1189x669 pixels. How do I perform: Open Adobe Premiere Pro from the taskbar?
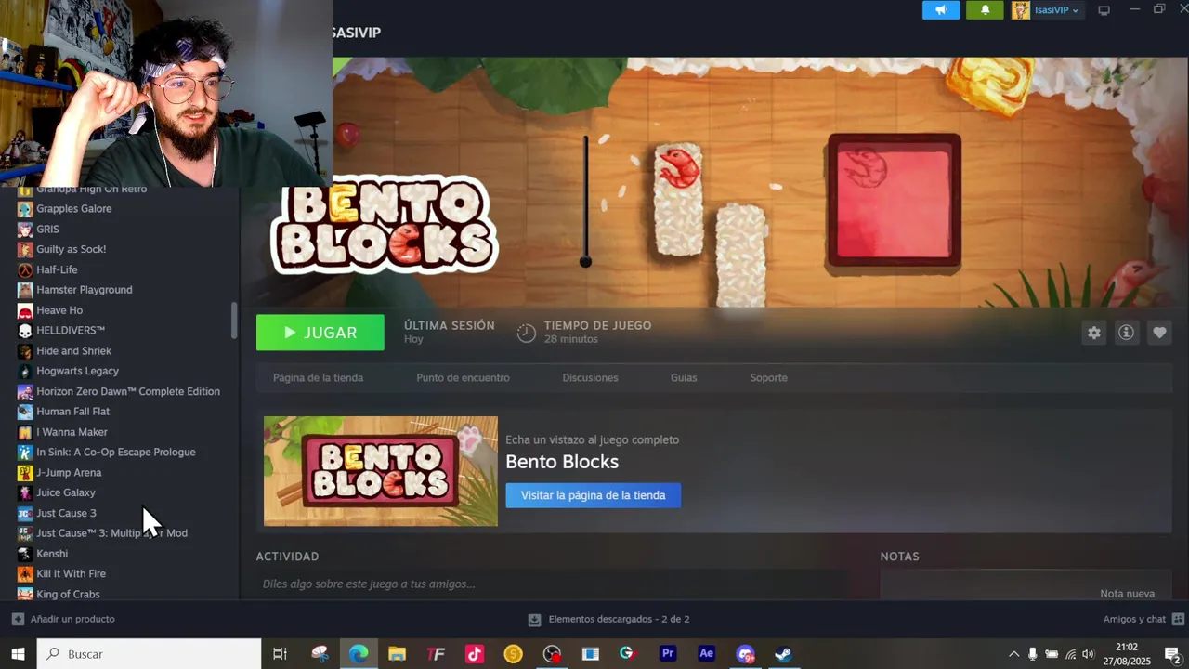pyautogui.click(x=668, y=654)
